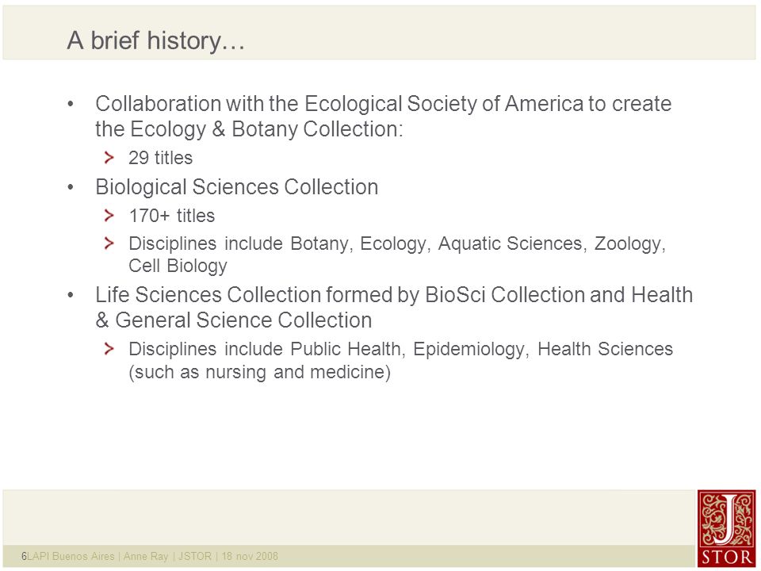Click the footer text LAPI Buenos Aires
761x571 pixels.
[71, 557]
